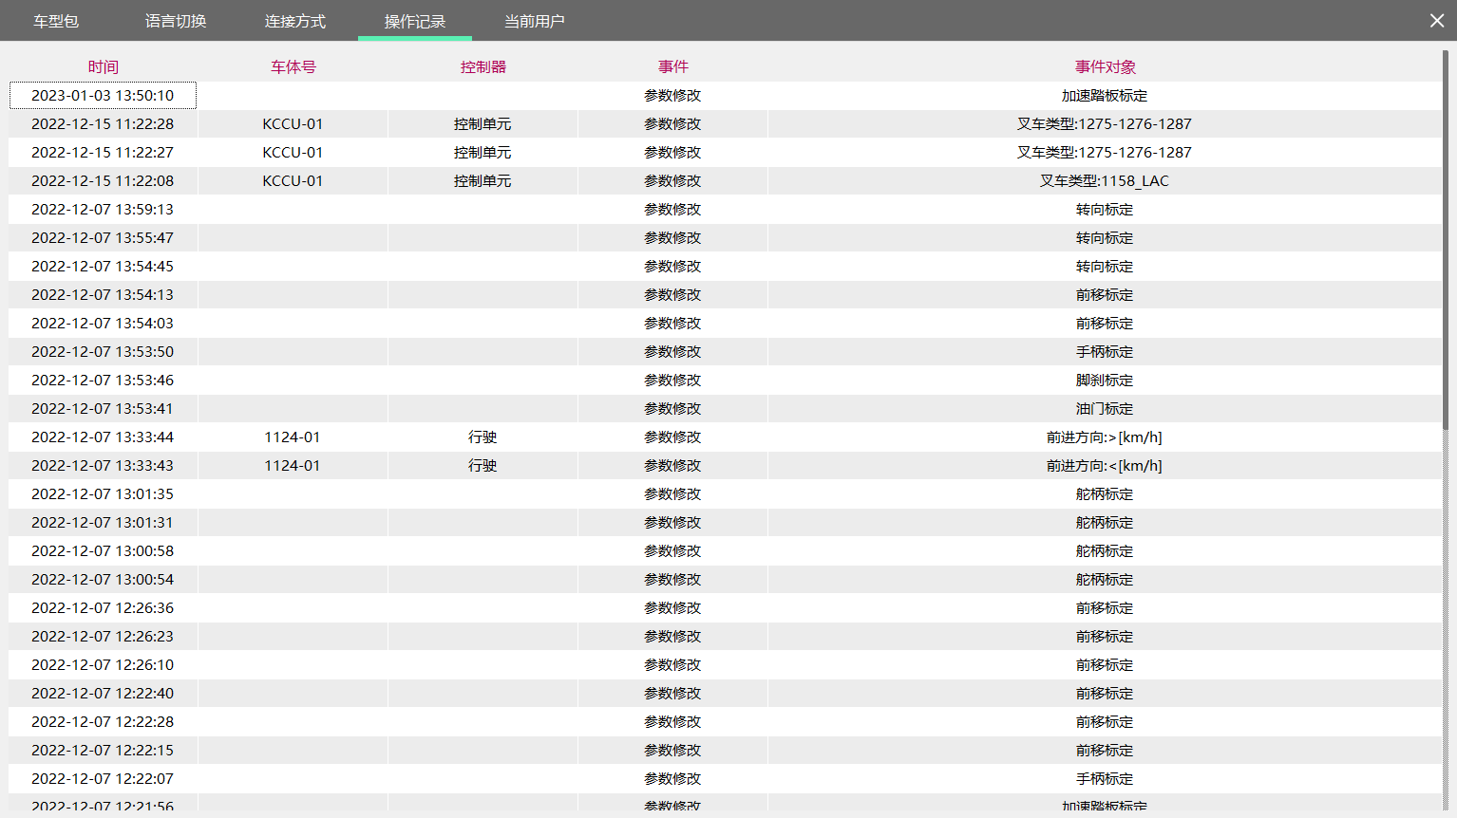Click the 脚刹标定 event object
This screenshot has height=818, width=1457.
(x=1104, y=380)
